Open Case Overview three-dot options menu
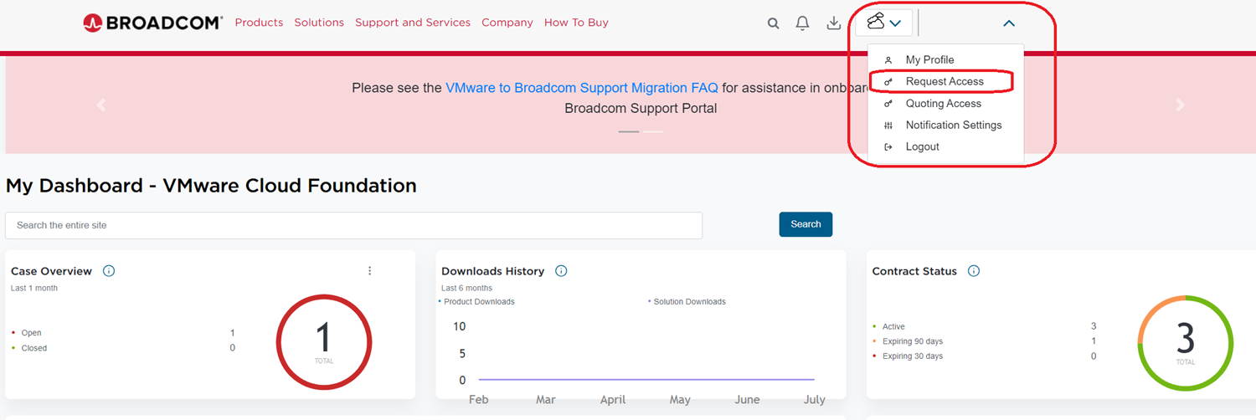The height and width of the screenshot is (420, 1256). (370, 271)
